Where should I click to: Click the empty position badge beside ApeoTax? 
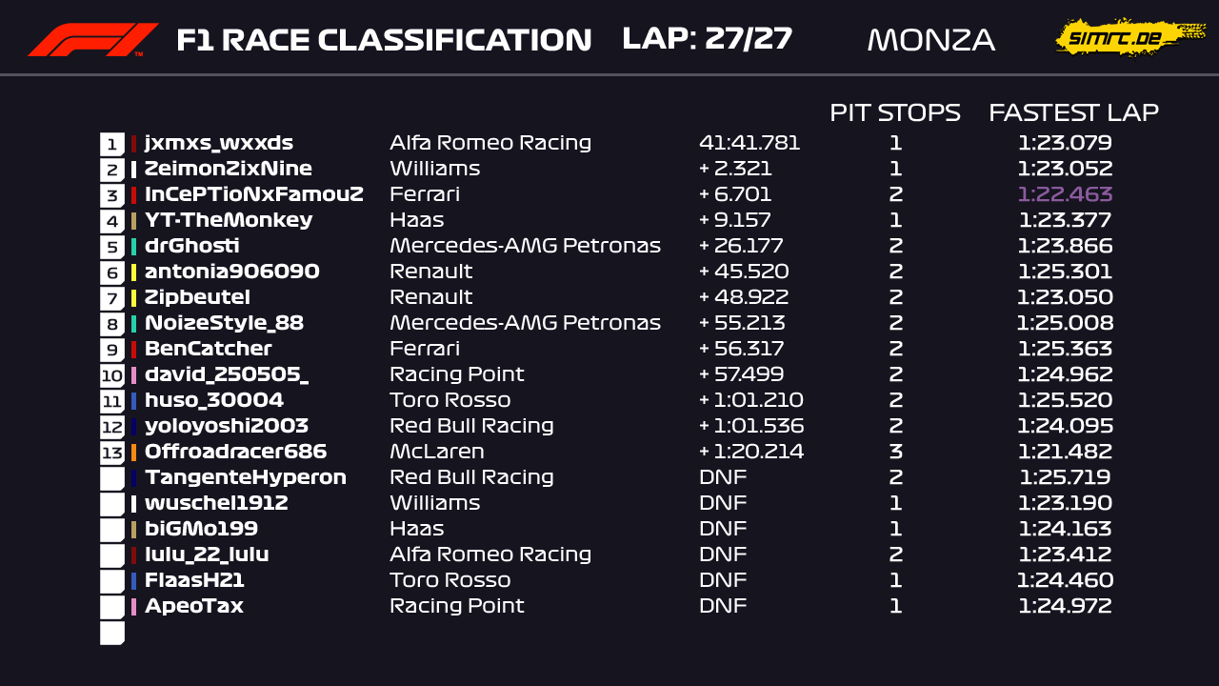click(112, 607)
